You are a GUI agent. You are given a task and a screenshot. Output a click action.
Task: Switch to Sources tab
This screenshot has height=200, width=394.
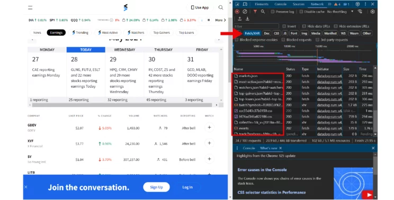click(x=298, y=4)
